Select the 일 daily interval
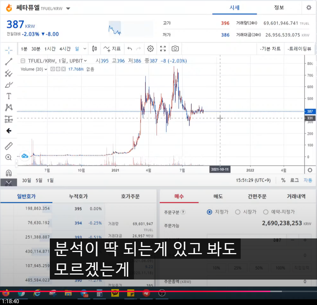The width and height of the screenshot is (317, 305). pos(77,49)
